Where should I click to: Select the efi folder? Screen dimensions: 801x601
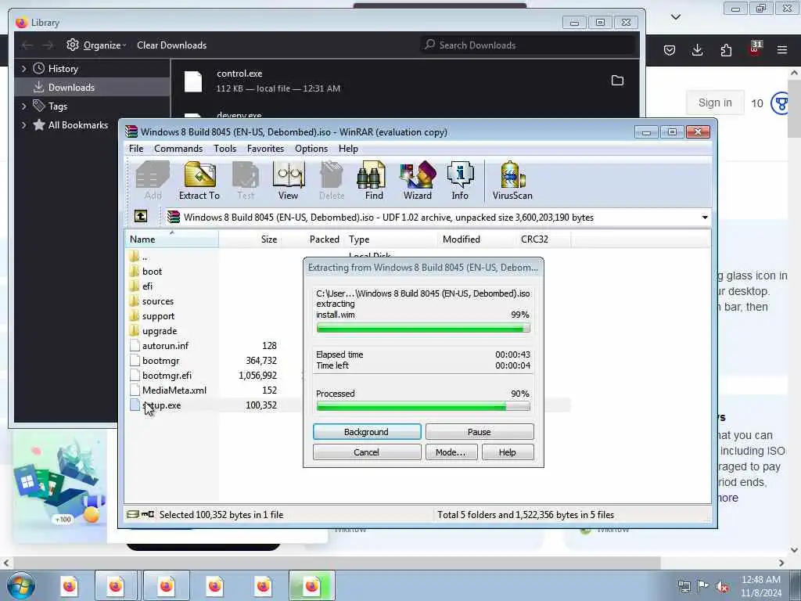click(x=147, y=286)
